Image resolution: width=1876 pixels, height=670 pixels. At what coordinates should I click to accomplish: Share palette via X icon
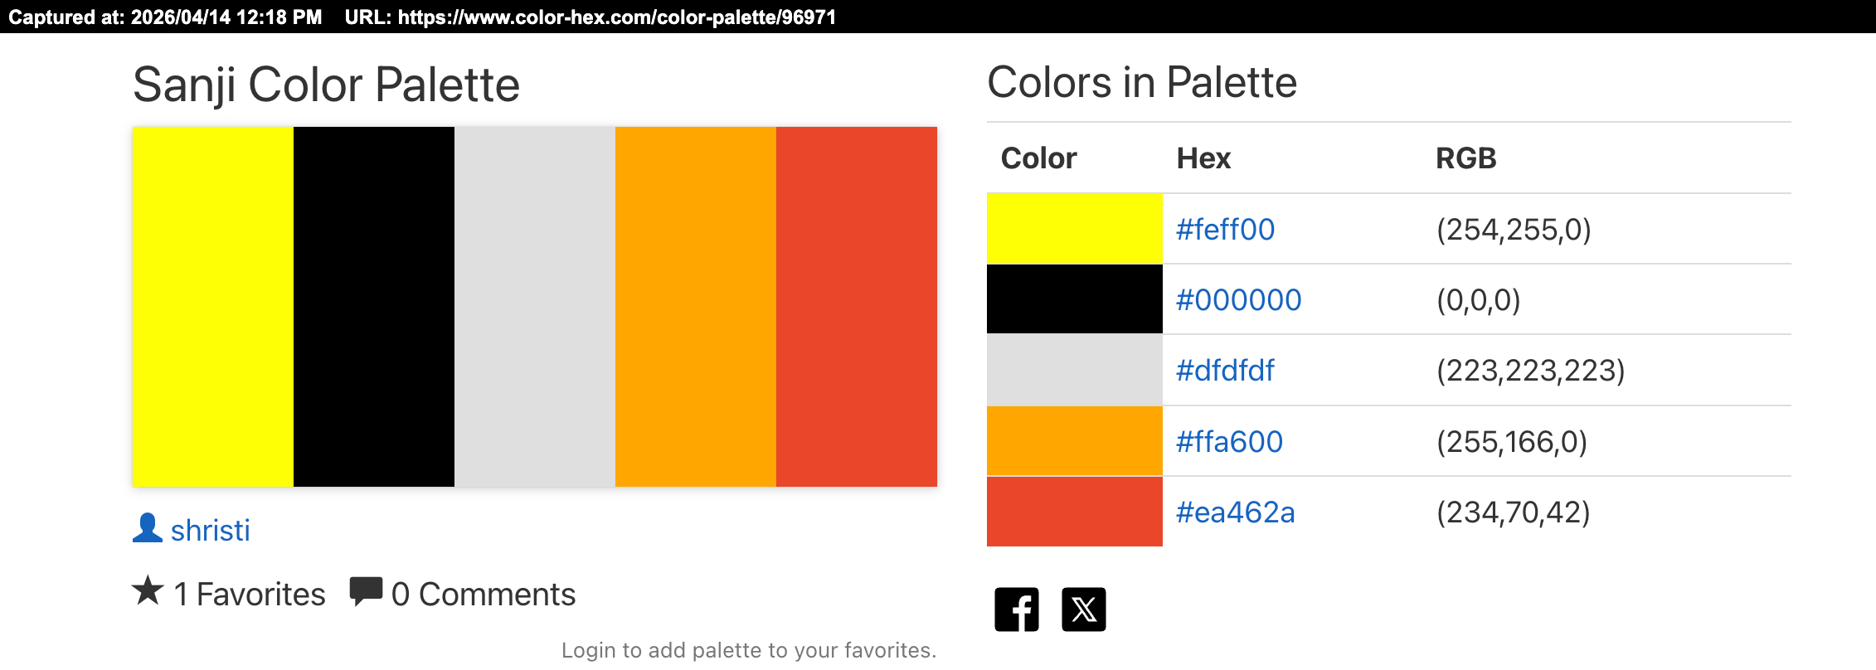(1084, 609)
